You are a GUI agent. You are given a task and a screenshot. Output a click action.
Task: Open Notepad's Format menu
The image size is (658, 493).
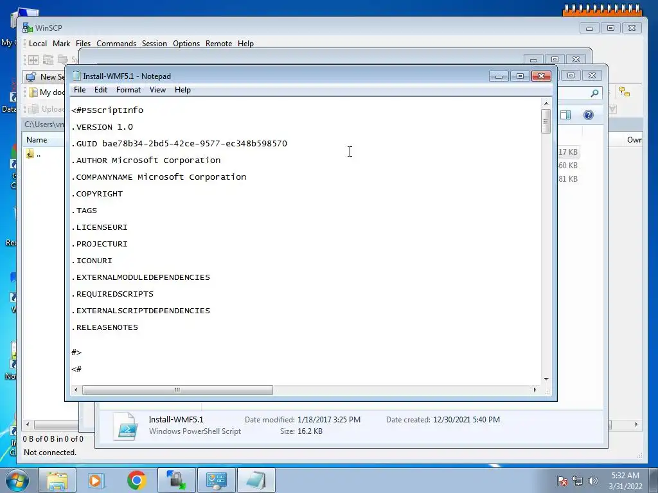pyautogui.click(x=129, y=90)
